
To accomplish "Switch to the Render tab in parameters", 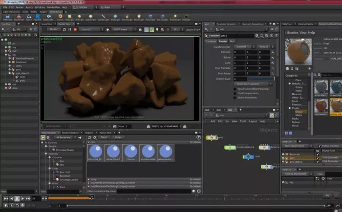I will tap(223, 41).
